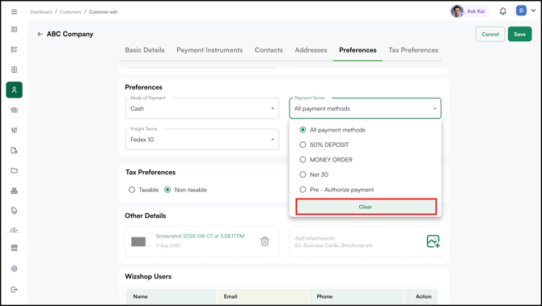
Task: Click the Clear button in dropdown
Action: coord(366,207)
